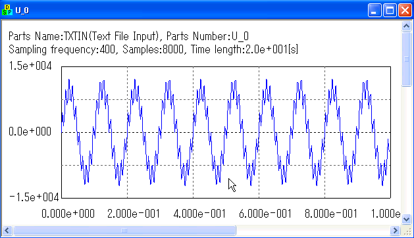This screenshot has width=414, height=238.
Task: Maximize the U_0 window
Action: 390,11
